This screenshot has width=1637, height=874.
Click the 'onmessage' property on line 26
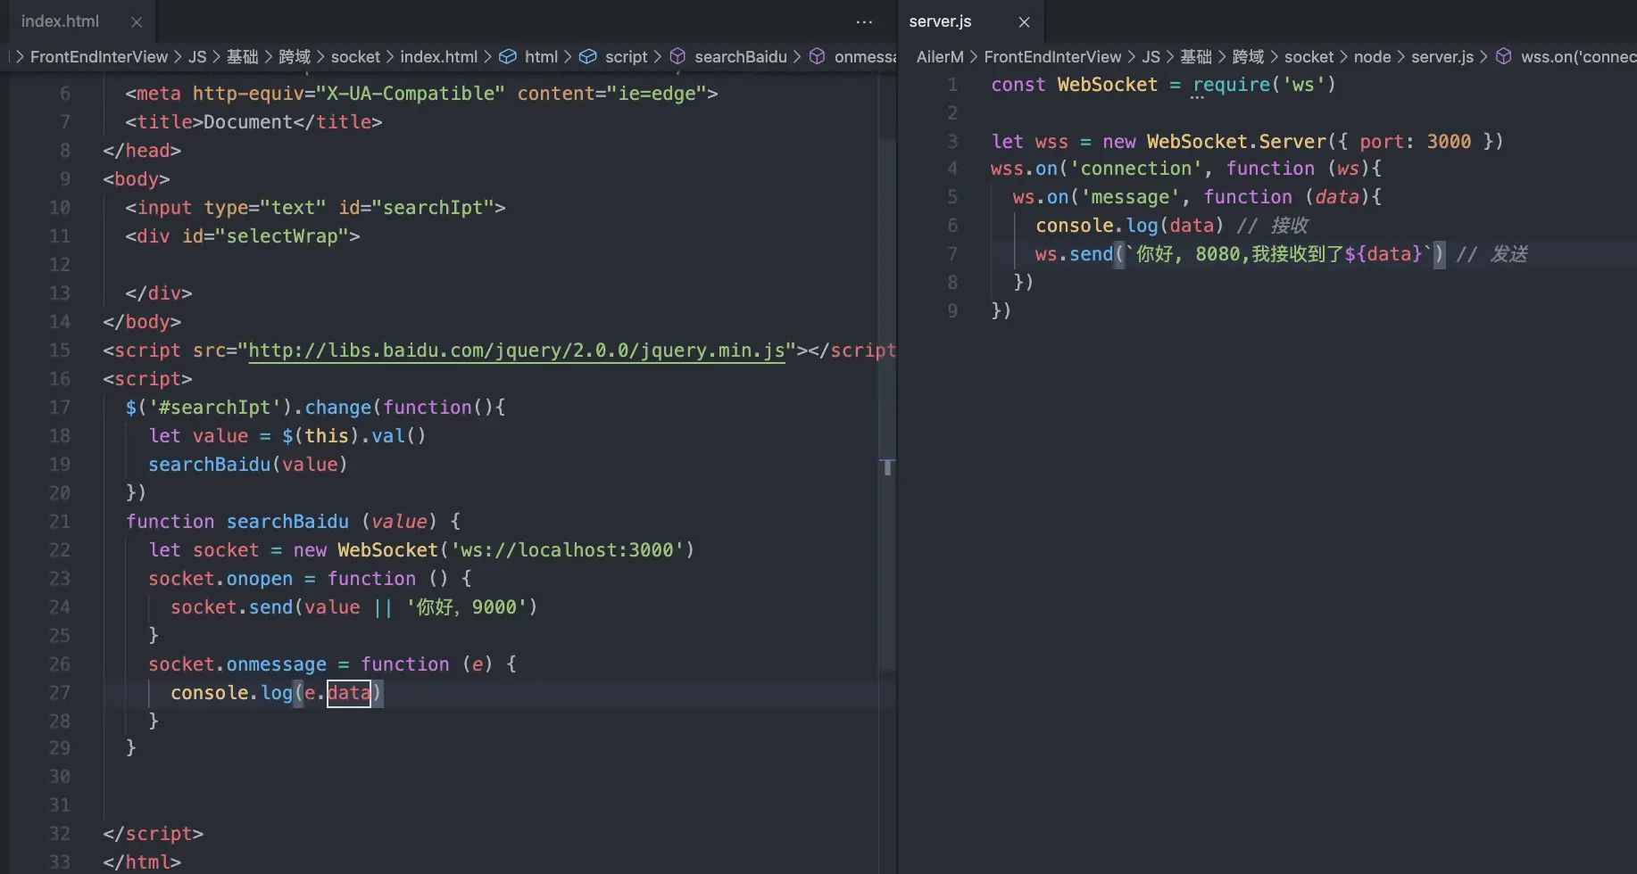pos(277,664)
